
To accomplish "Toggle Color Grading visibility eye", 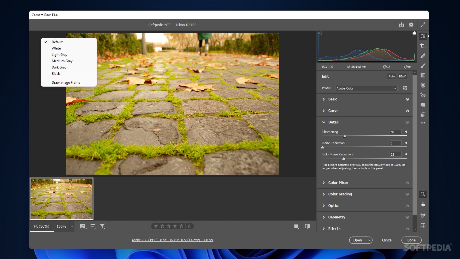I will (x=407, y=194).
